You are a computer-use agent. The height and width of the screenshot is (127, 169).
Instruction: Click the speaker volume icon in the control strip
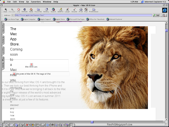click(57, 125)
